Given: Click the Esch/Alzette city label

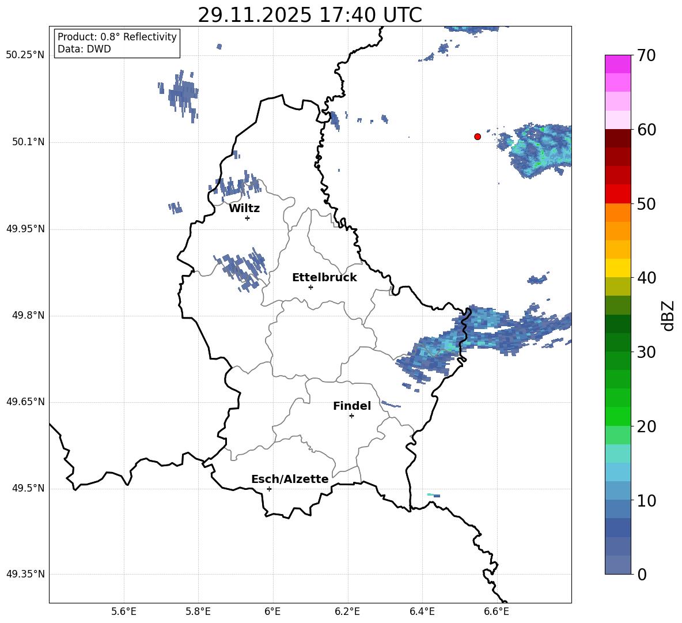Looking at the screenshot, I should (x=290, y=479).
